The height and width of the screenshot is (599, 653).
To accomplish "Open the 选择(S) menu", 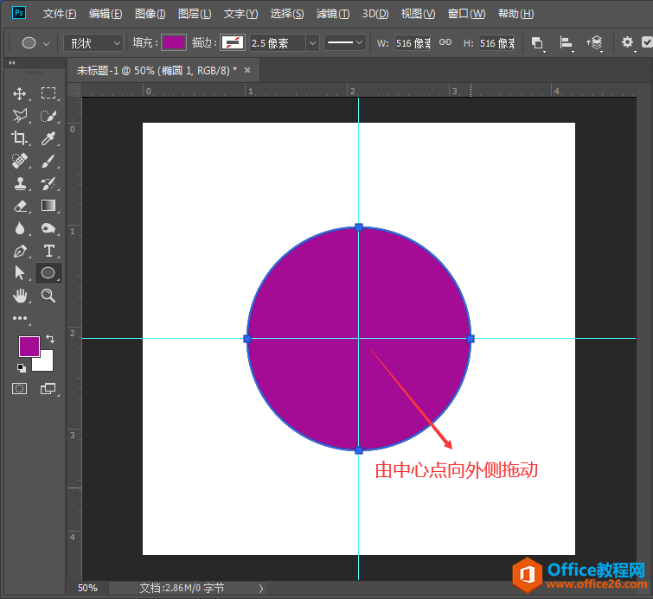I will tap(287, 14).
